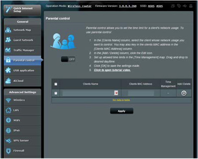This screenshot has width=198, height=159.
Task: Click the Clients MAC Address input field
Action: click(x=141, y=93)
